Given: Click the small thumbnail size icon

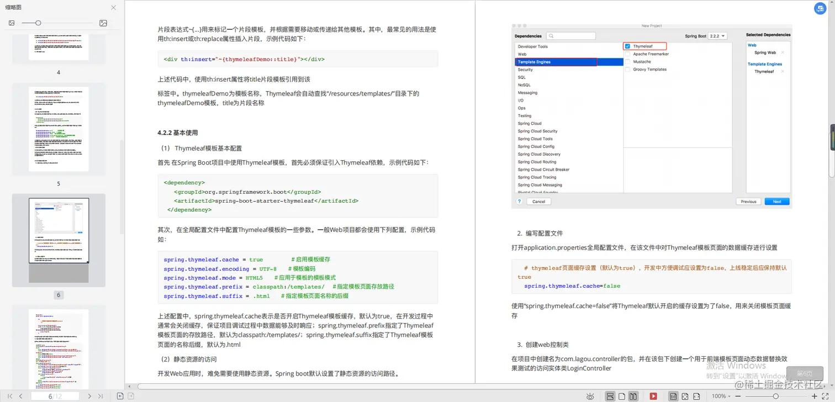Looking at the screenshot, I should [x=12, y=23].
